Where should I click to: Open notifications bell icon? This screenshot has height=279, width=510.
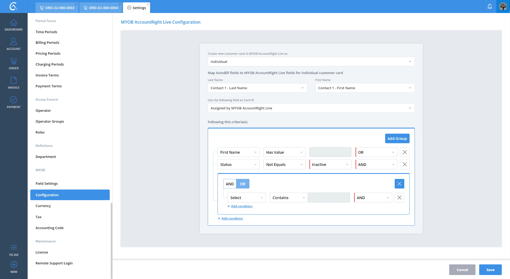click(490, 7)
